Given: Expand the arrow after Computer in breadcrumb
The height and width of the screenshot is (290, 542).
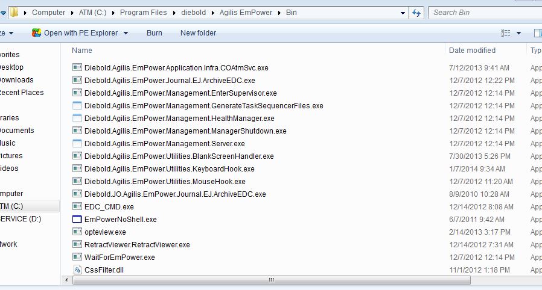Looking at the screenshot, I should (72, 13).
